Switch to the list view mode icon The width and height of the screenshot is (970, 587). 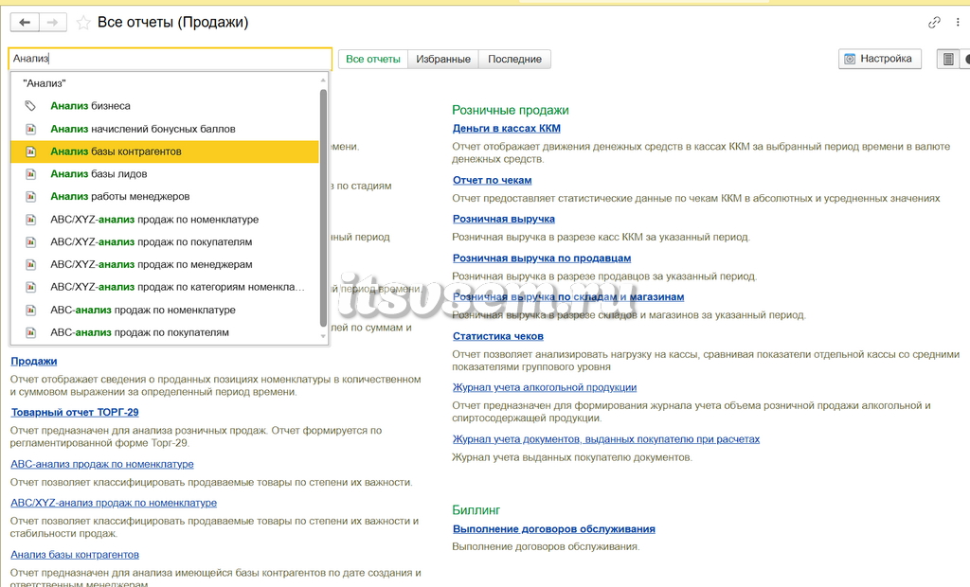click(948, 59)
